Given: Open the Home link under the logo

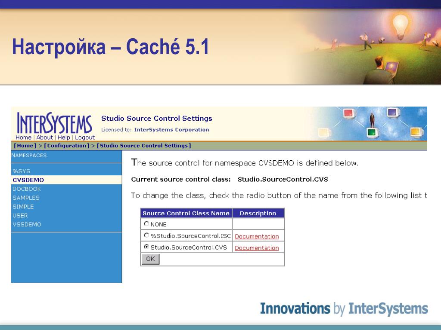Looking at the screenshot, I should click(x=23, y=137).
